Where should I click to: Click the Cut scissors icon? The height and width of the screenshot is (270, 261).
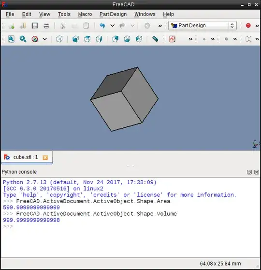tap(63, 26)
